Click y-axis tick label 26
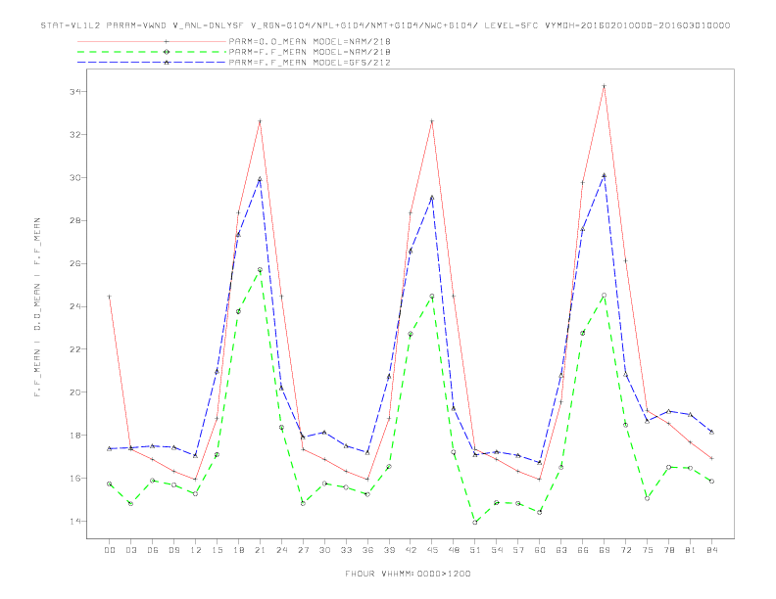The width and height of the screenshot is (776, 599). [74, 264]
